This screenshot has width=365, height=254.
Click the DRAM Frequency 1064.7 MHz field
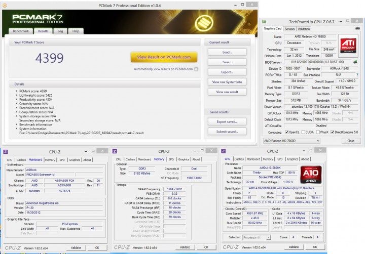coord(174,189)
